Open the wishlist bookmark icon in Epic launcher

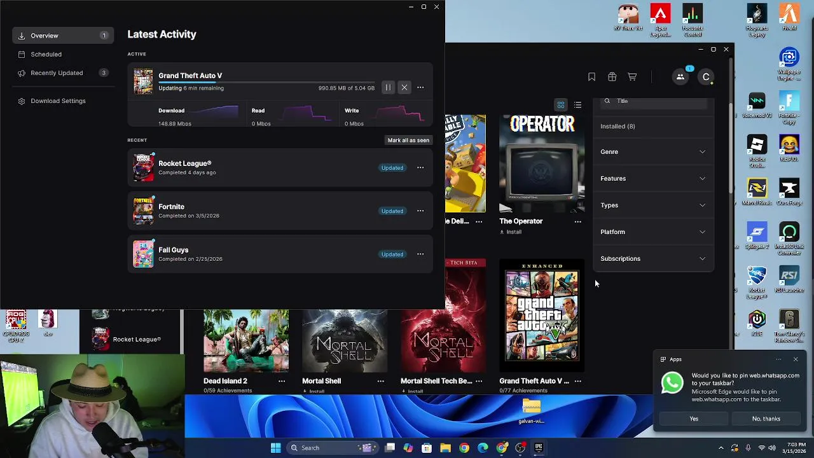tap(591, 77)
